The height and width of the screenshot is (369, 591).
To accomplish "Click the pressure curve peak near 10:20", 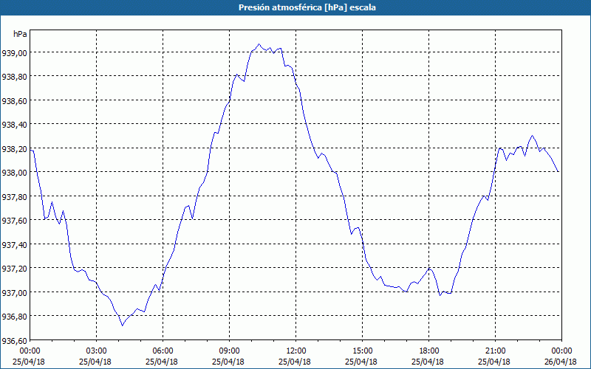I will click(x=259, y=44).
